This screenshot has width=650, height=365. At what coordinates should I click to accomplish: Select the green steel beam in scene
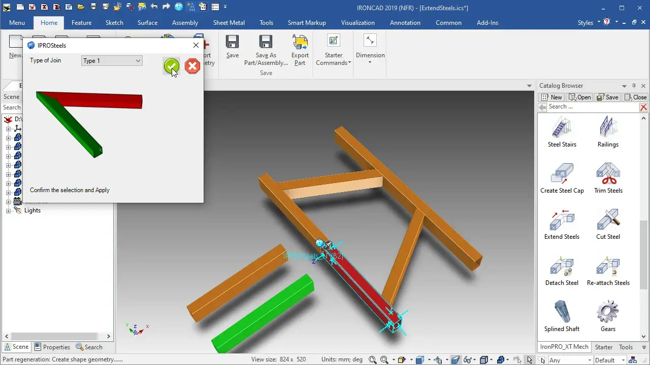tap(263, 315)
